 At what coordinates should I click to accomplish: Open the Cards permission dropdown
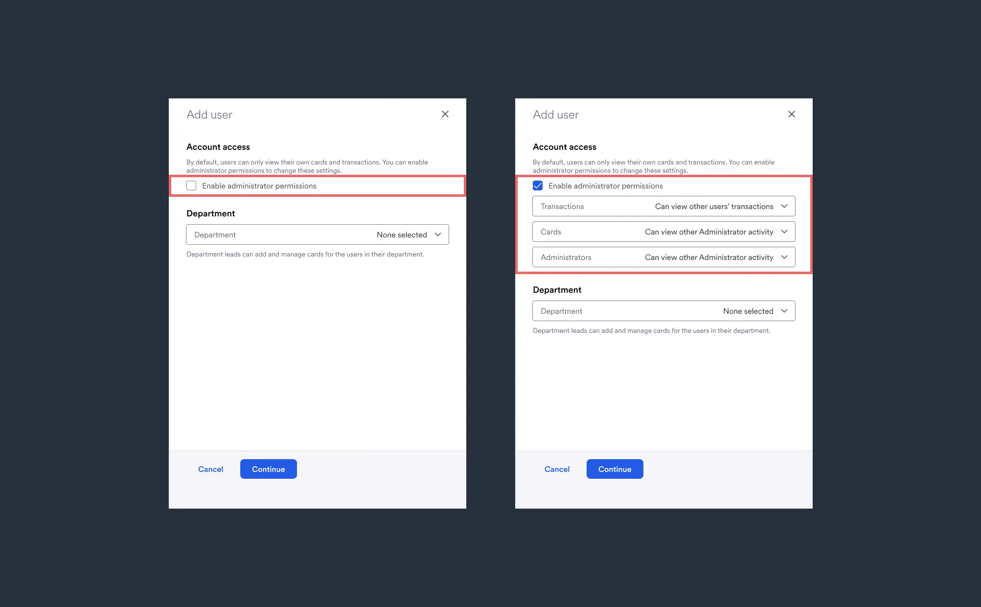click(663, 232)
